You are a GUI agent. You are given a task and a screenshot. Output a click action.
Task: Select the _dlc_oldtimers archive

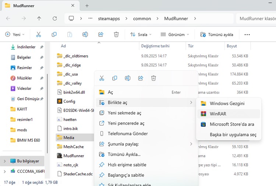point(73,56)
